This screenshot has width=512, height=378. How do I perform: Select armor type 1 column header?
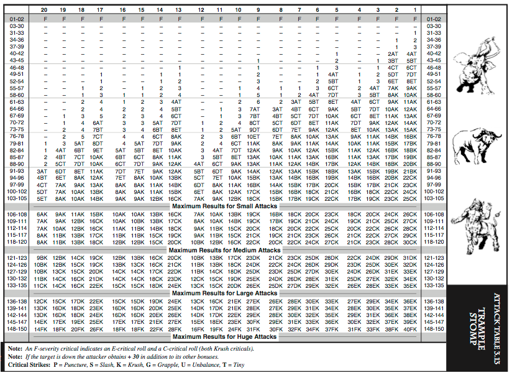[415, 10]
